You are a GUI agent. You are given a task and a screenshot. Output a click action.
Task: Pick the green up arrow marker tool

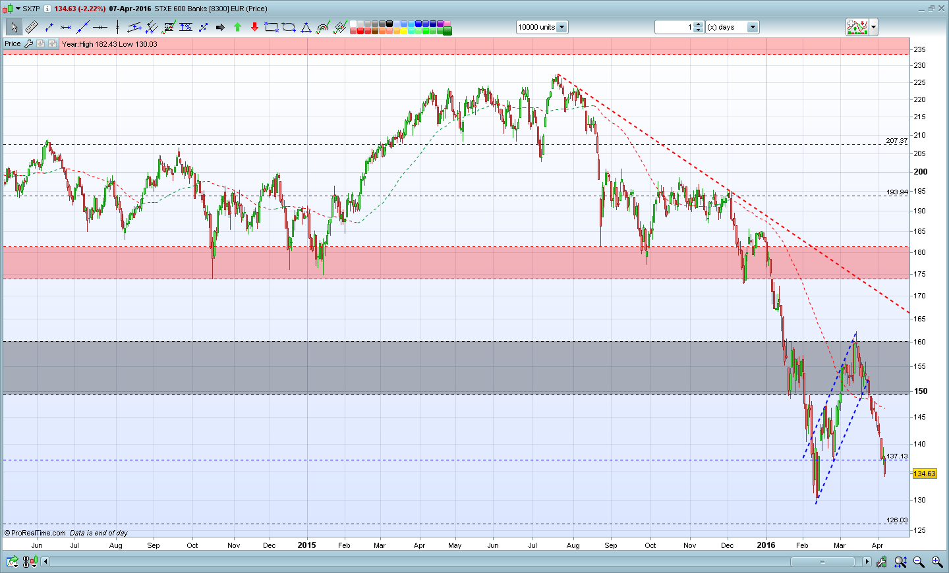[237, 27]
